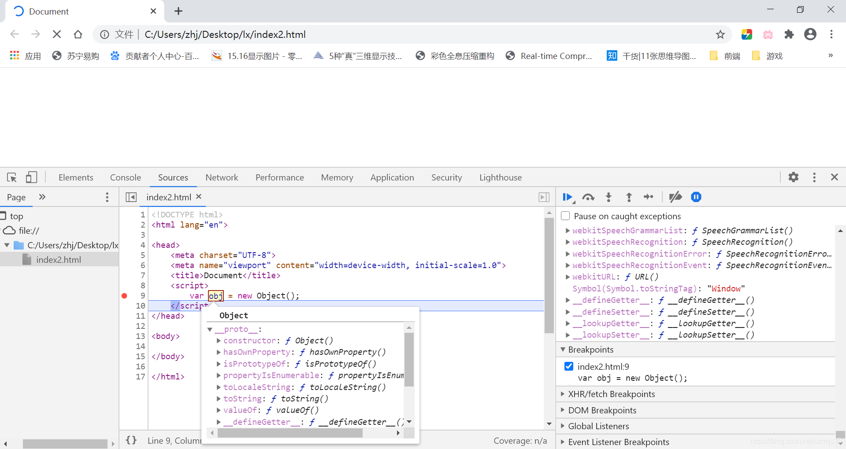Image resolution: width=846 pixels, height=449 pixels.
Task: Show hidden bookmarks overflow chevron
Action: 831,55
